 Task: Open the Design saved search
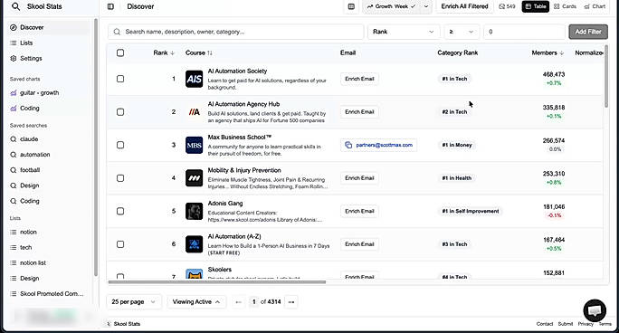(x=30, y=186)
